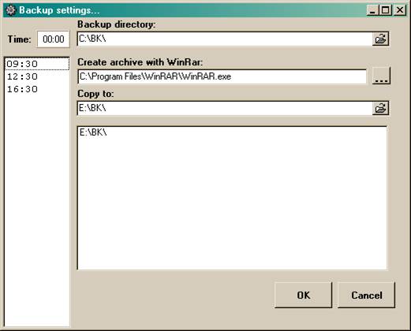Select the 16:30 schedule entry

click(x=37, y=89)
